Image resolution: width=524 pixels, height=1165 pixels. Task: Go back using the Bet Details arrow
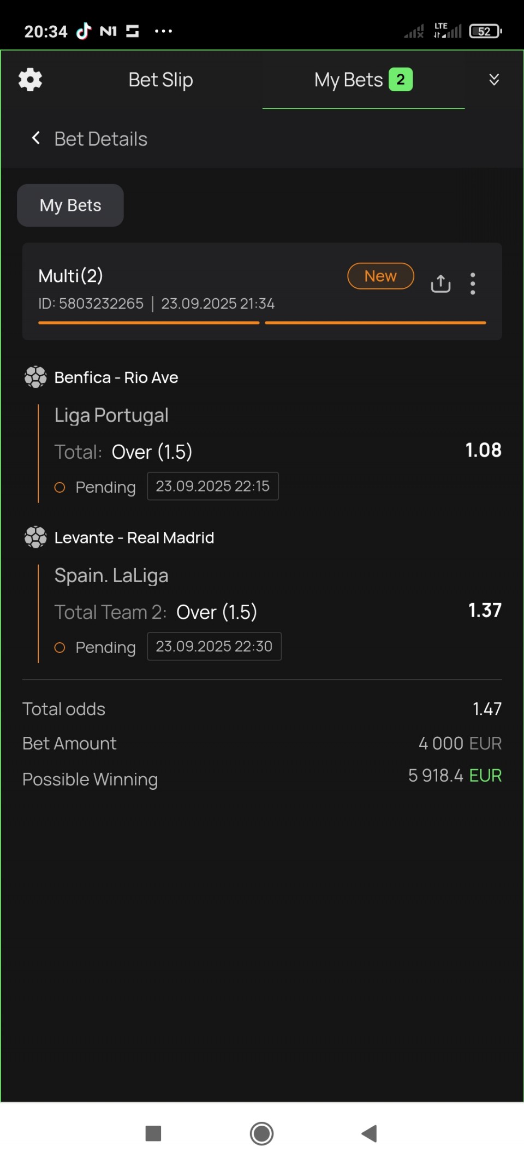coord(36,138)
